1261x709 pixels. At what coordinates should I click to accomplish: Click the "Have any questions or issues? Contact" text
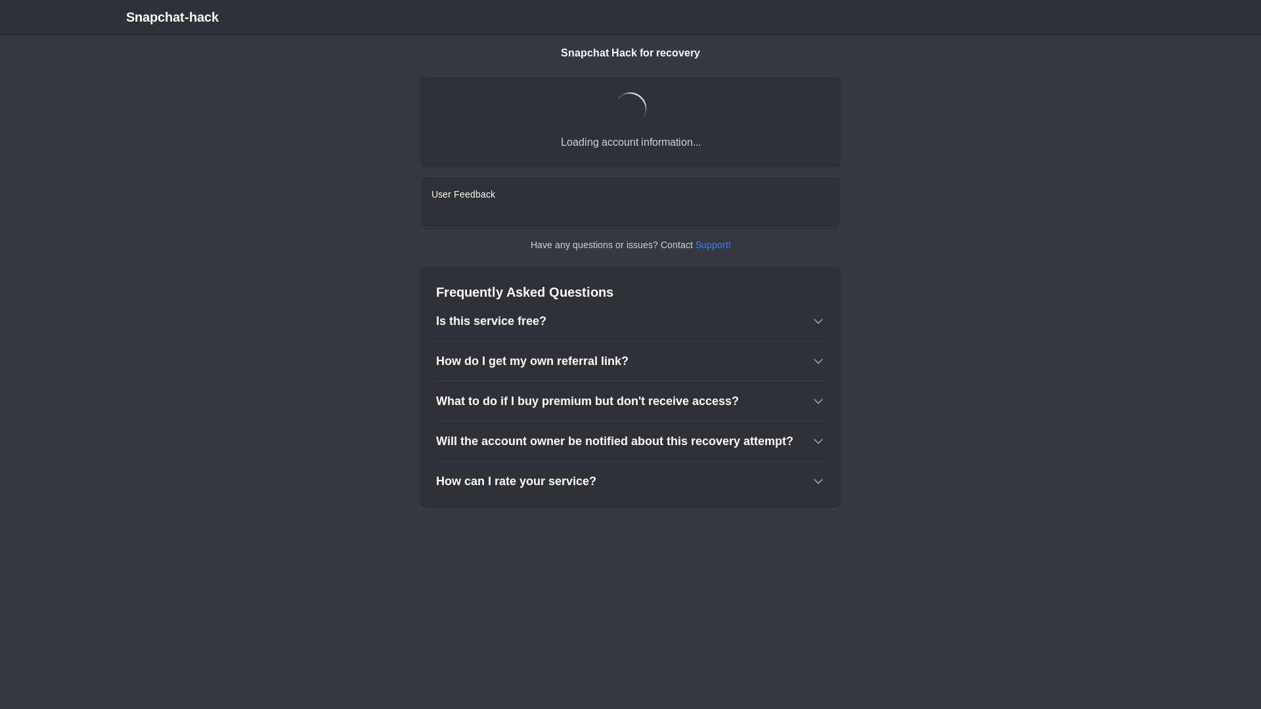pyautogui.click(x=611, y=245)
